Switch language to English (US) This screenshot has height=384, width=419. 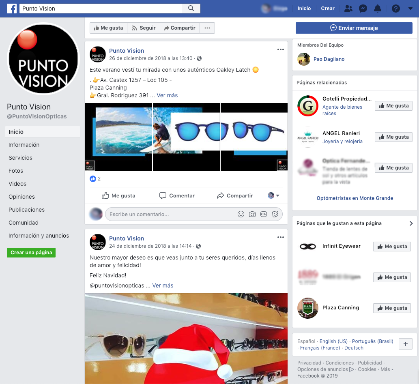333,341
